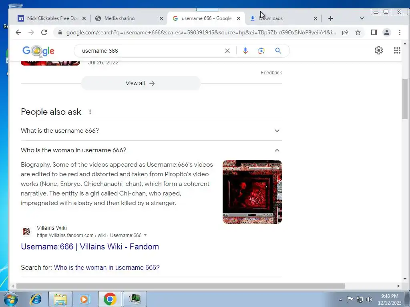Viewport: 410px width, 307px height.
Task: Click the scroll down arrow
Action: (405, 279)
